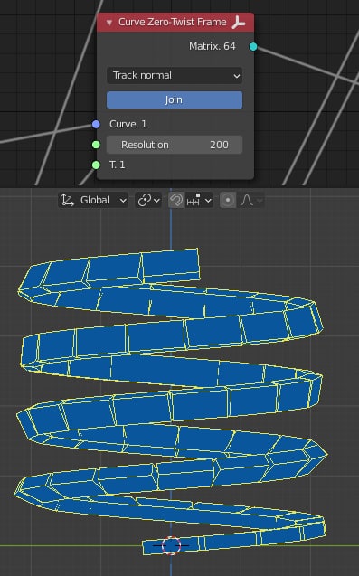Collapse the Curve Zero-Twist Frame node

(x=109, y=23)
